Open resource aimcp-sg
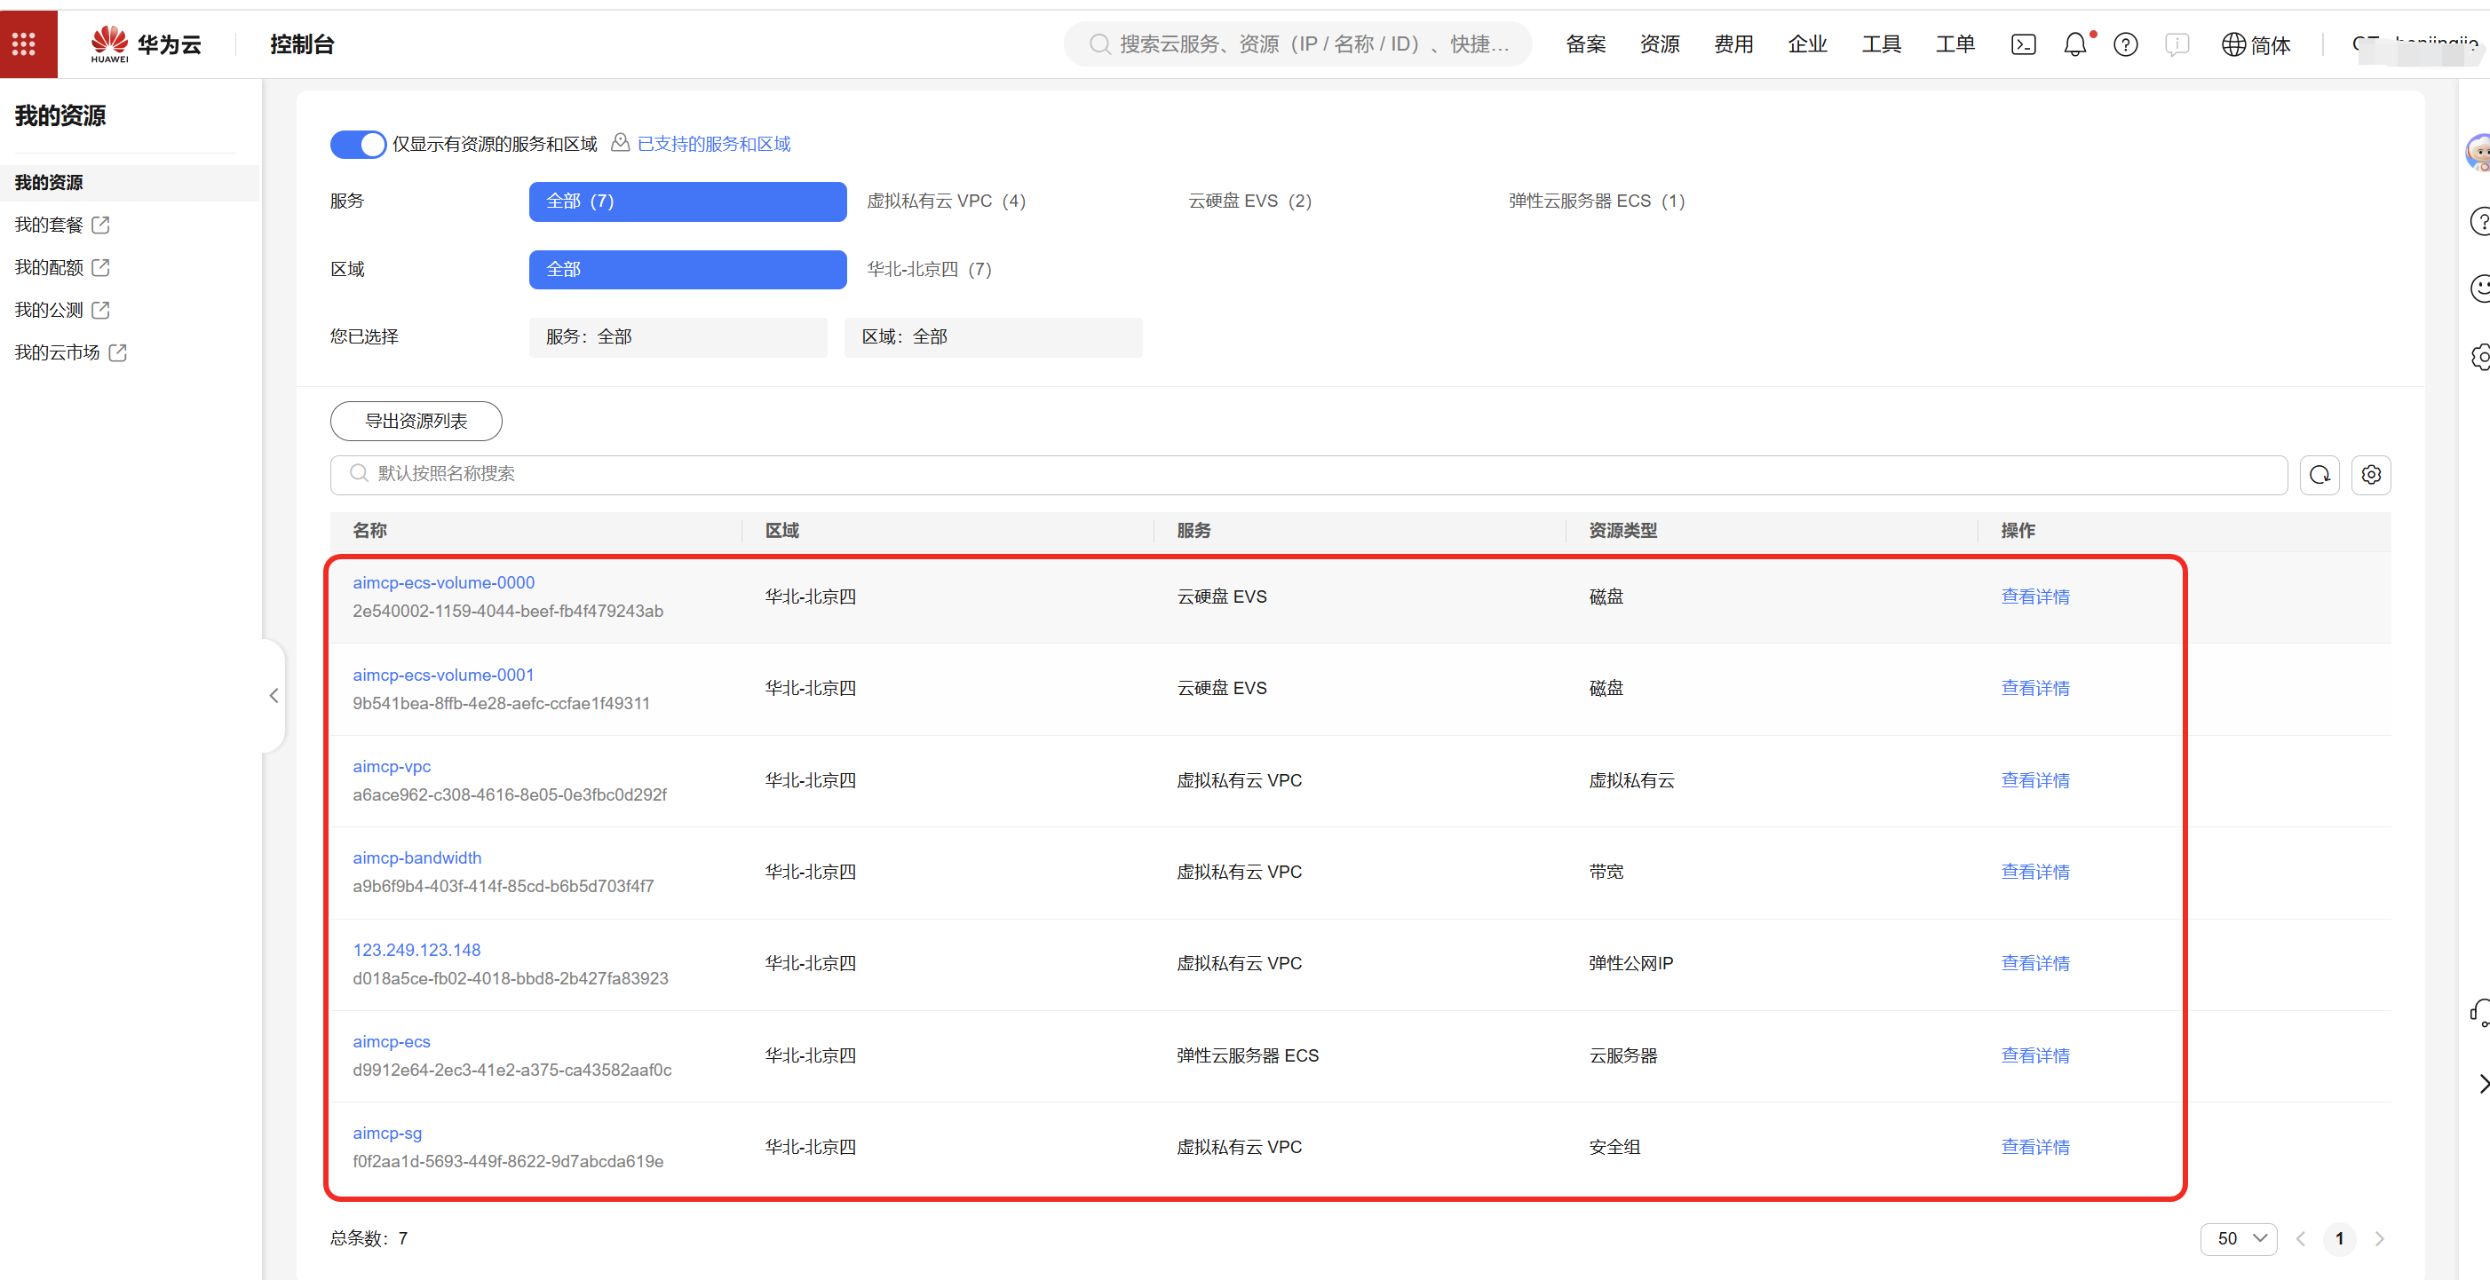Image resolution: width=2490 pixels, height=1280 pixels. [x=386, y=1134]
